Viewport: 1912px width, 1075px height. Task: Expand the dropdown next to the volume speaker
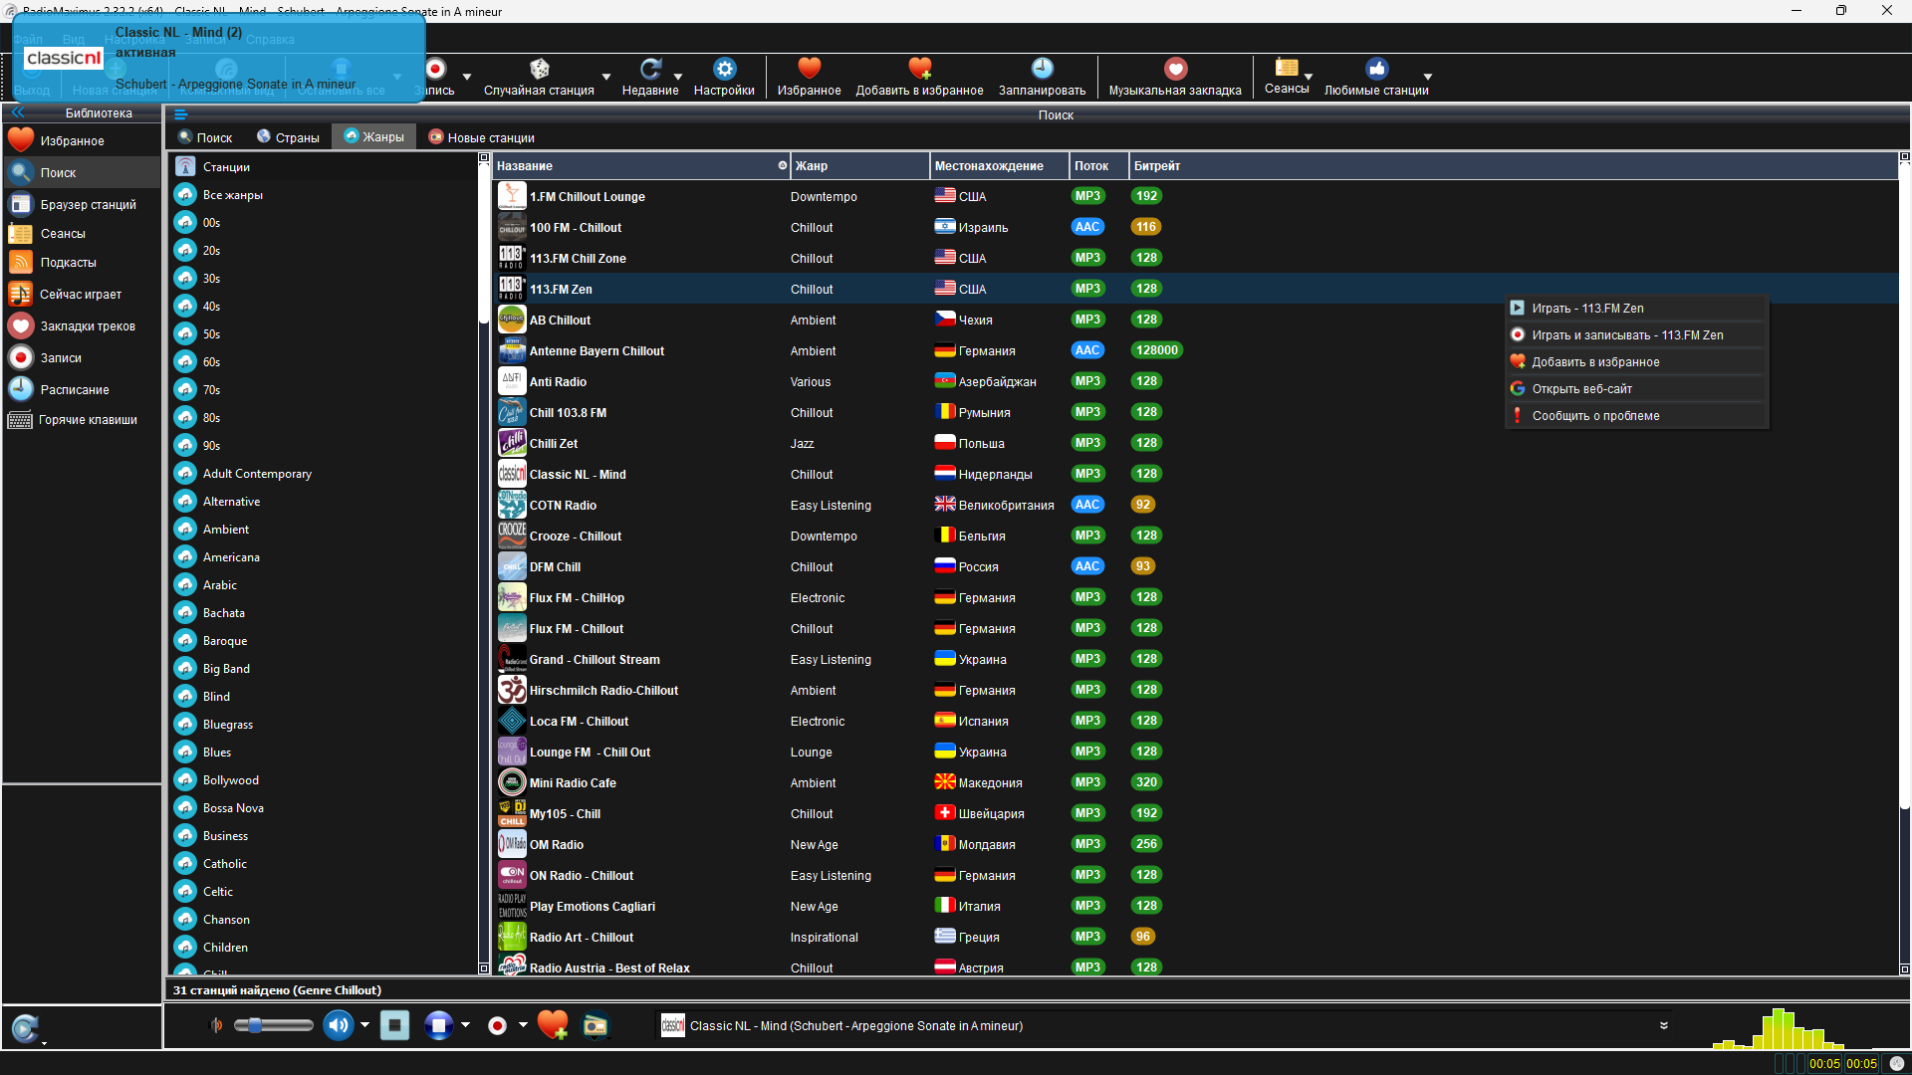click(364, 1025)
